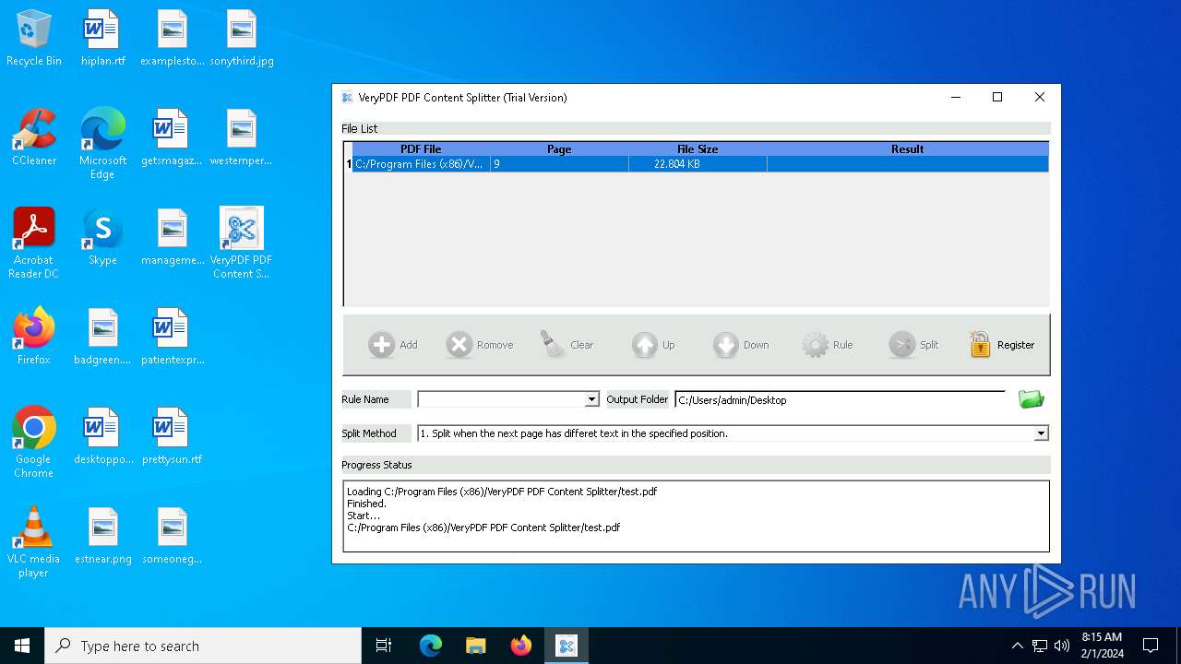Open volume control in system tray
Screen dimensions: 1181x664
[x=1062, y=646]
